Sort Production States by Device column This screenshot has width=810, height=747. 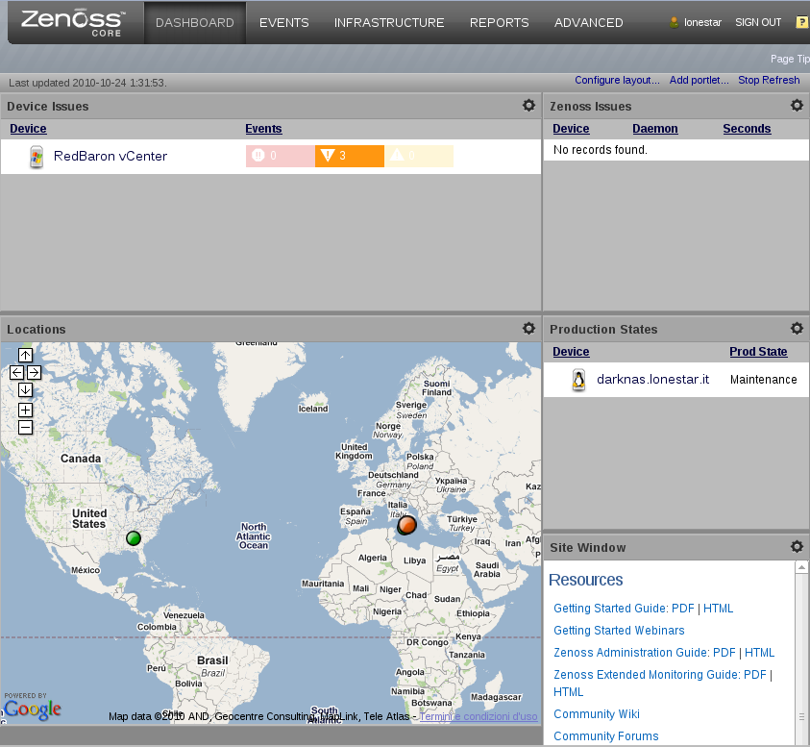pyautogui.click(x=571, y=352)
